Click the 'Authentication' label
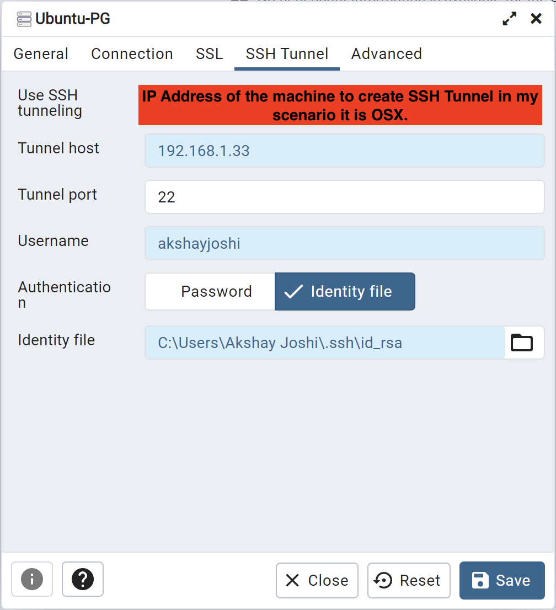 pos(64,295)
